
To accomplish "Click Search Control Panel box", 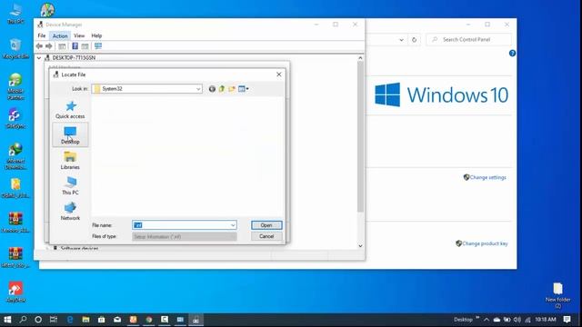I will point(469,40).
